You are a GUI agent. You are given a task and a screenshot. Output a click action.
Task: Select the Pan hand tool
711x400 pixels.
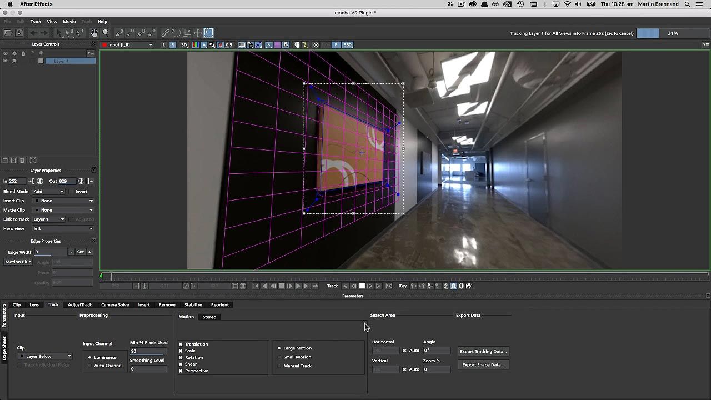point(94,33)
